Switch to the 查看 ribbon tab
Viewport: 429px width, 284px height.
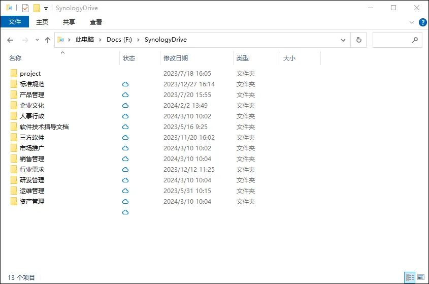point(96,22)
